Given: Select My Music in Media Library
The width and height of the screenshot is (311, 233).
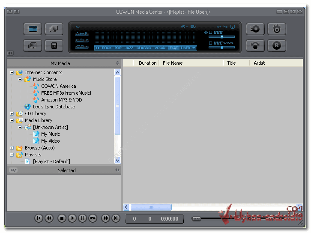Looking at the screenshot, I should click(51, 134).
